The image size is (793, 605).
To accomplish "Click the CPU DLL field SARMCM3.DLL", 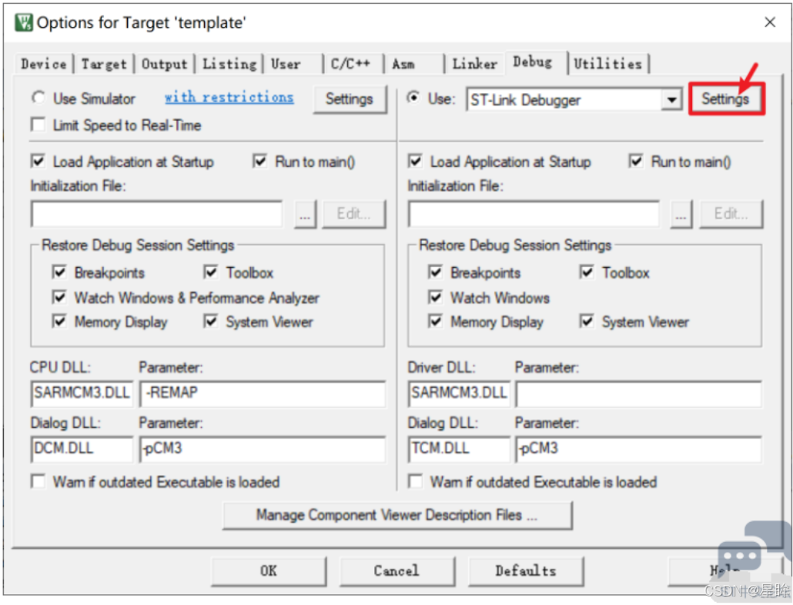I will click(82, 393).
